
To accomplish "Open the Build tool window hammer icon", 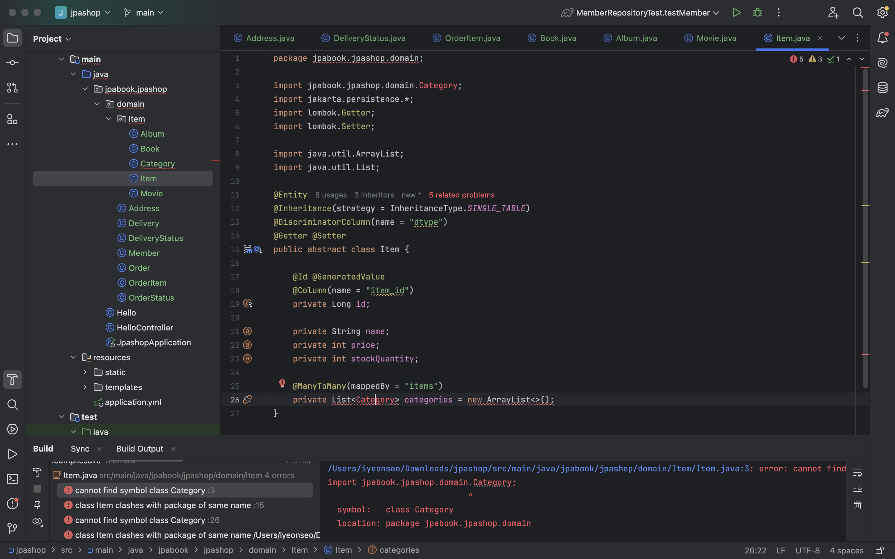I will pos(12,380).
